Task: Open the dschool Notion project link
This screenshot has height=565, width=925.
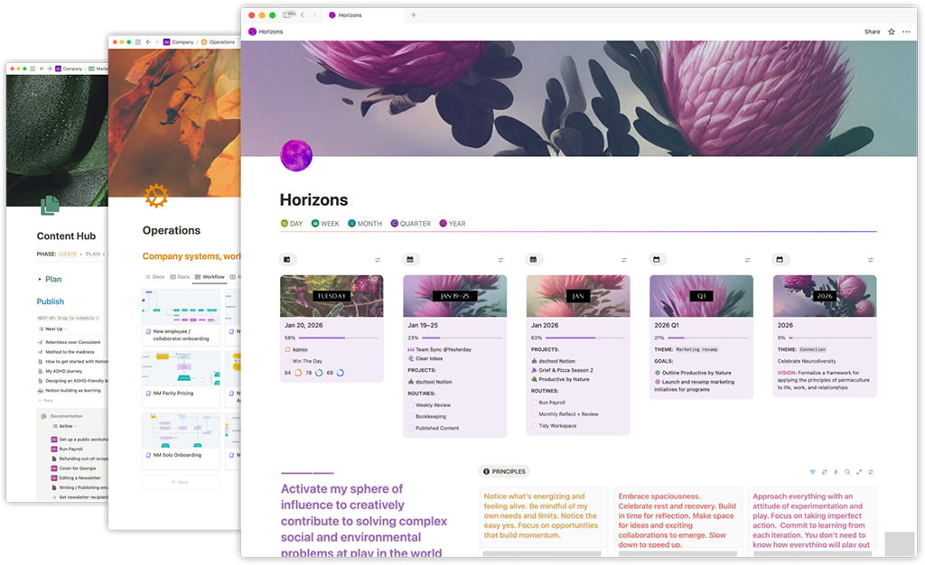Action: click(x=557, y=361)
